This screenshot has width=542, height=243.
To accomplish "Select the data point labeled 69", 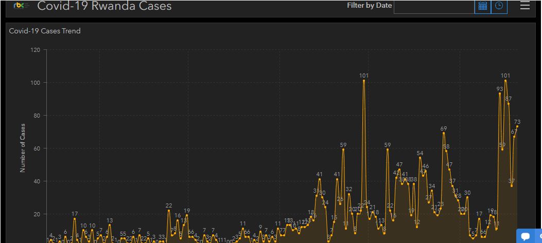I will 444,133.
